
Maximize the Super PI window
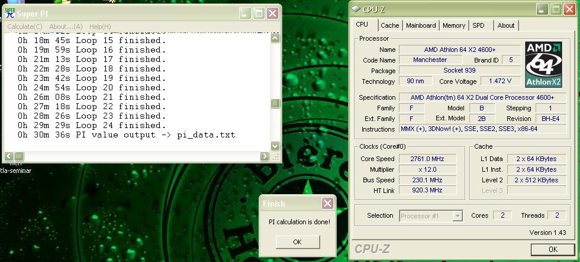click(259, 14)
